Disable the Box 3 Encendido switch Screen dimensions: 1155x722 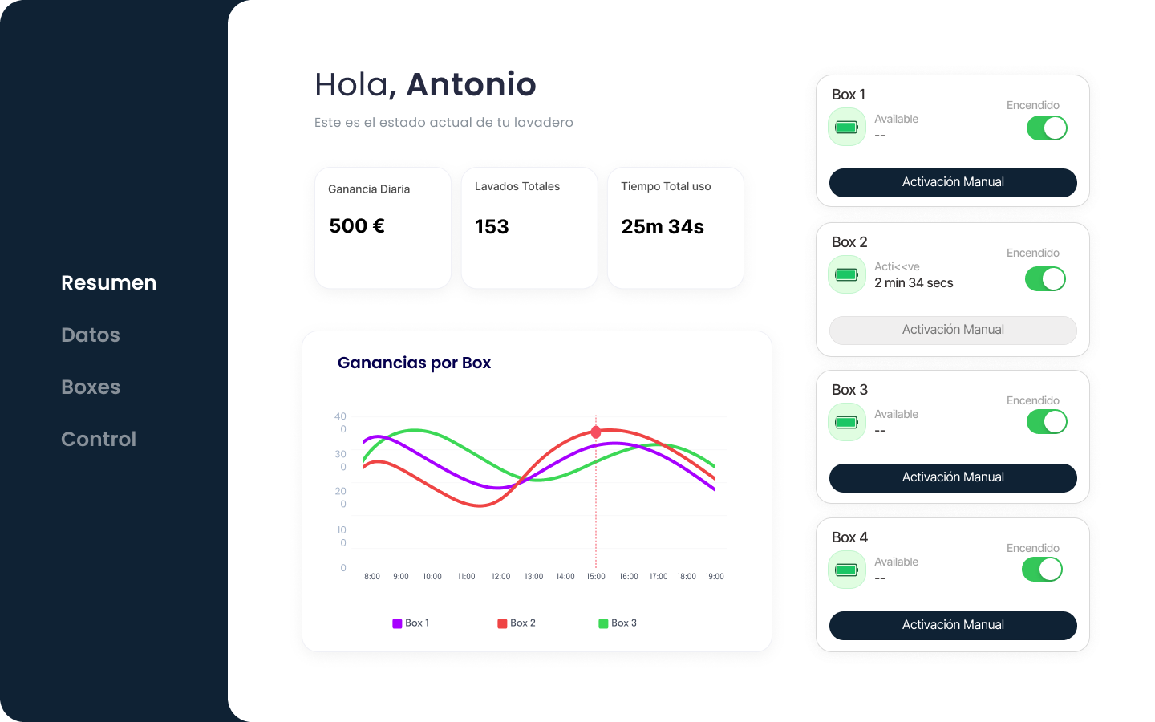coord(1047,422)
